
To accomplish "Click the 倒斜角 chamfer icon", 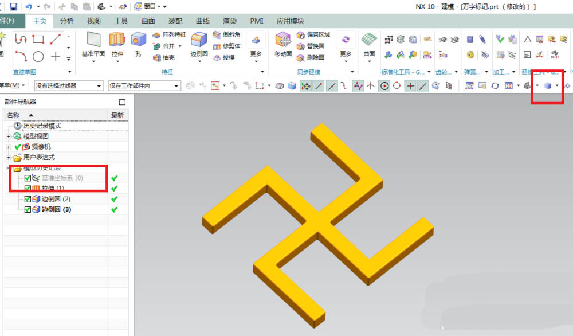I will coord(217,35).
